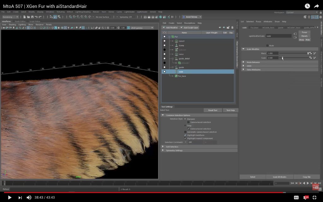
Task: Switch to the Script Editor tab
Action: coord(35,21)
